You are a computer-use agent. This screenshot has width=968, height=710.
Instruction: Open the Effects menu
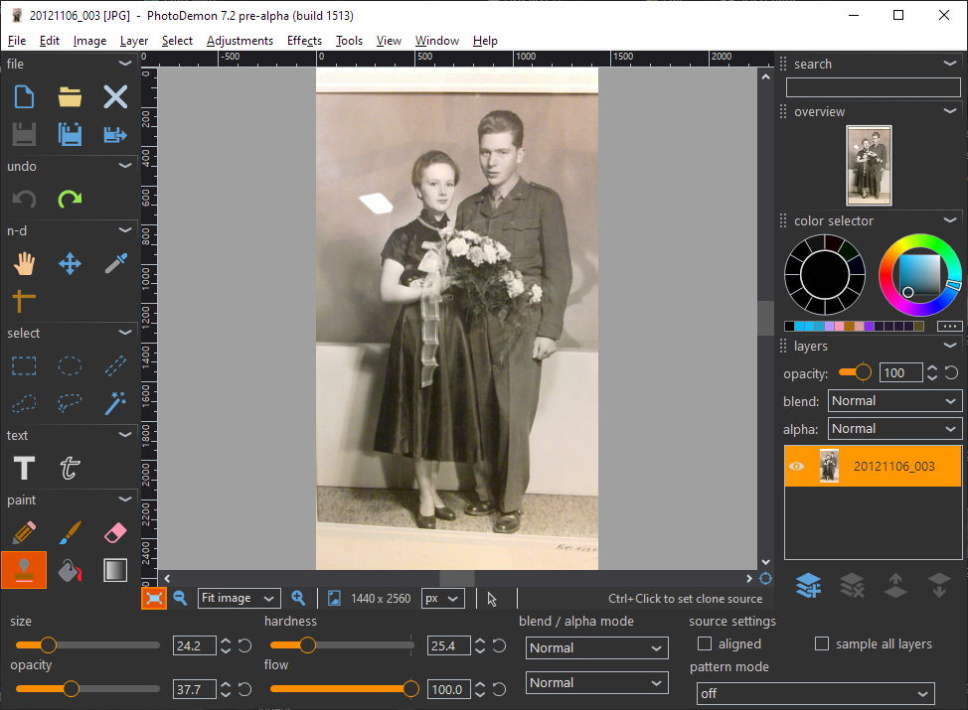pyautogui.click(x=304, y=41)
